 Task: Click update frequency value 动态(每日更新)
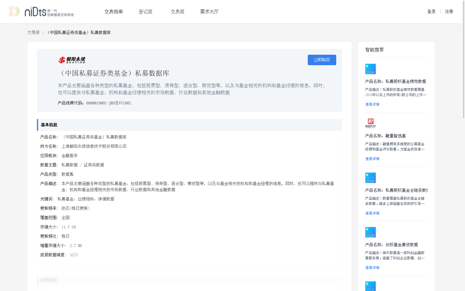point(76,208)
